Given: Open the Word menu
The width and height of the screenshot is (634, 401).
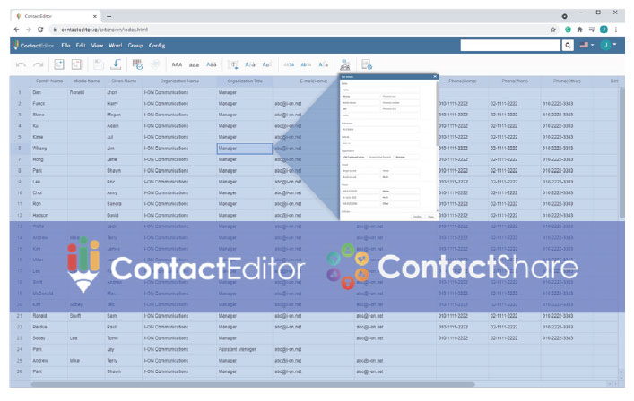Looking at the screenshot, I should click(x=116, y=46).
